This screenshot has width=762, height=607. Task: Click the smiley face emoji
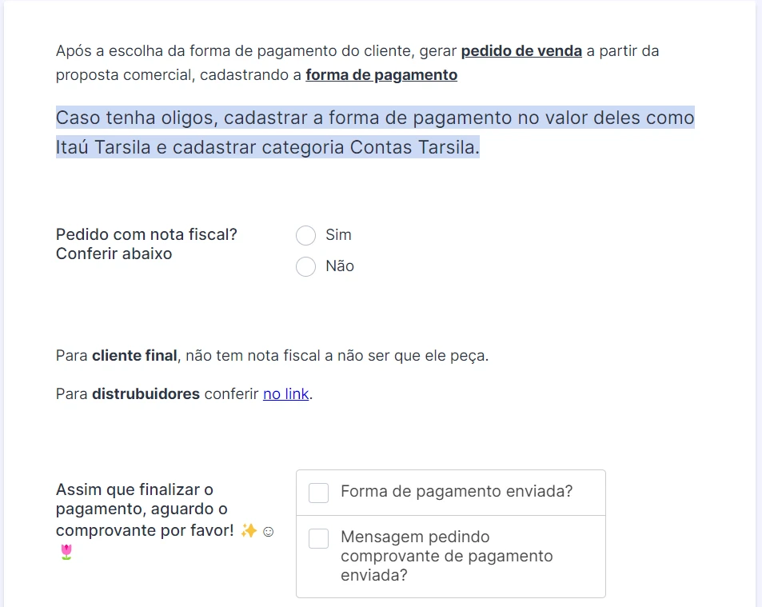[271, 529]
